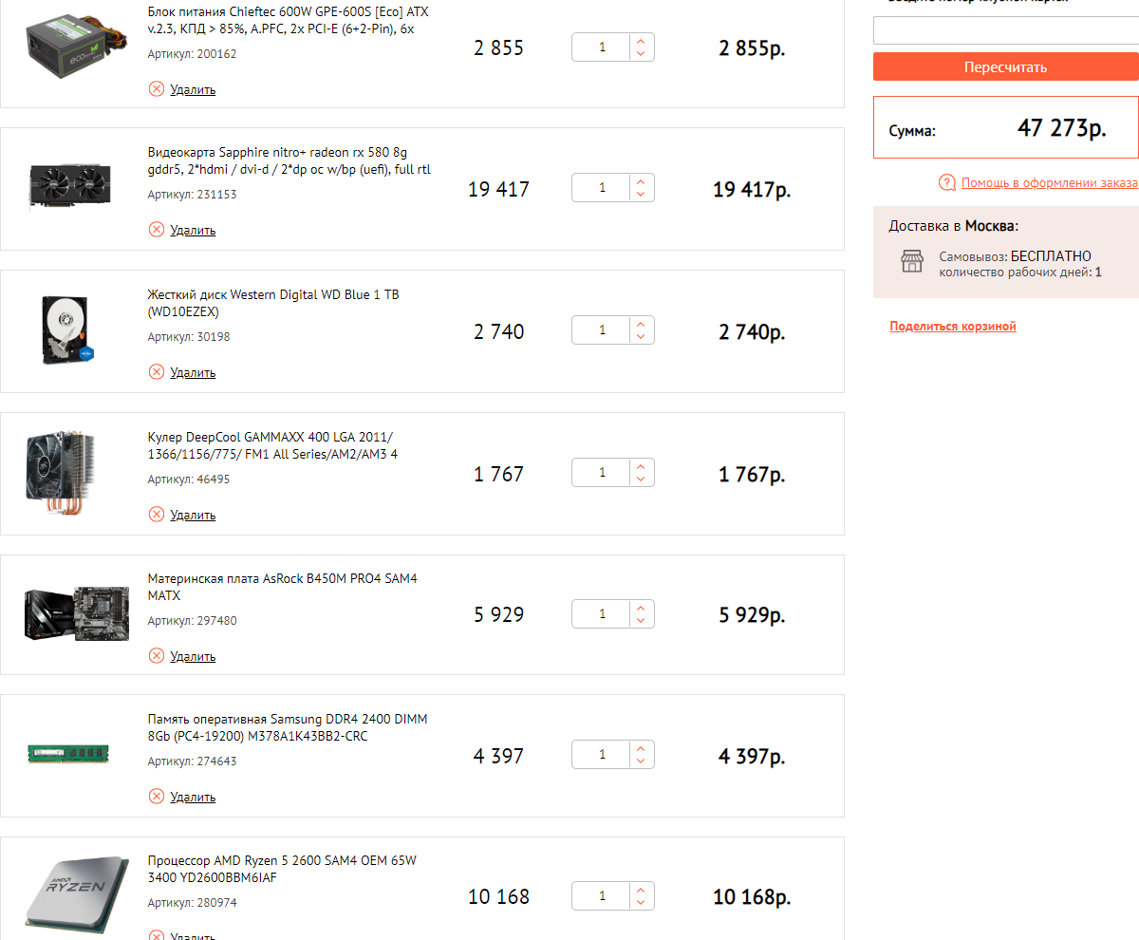This screenshot has height=940, width=1139.
Task: Click quantity field for AsRock motherboard
Action: (x=602, y=614)
